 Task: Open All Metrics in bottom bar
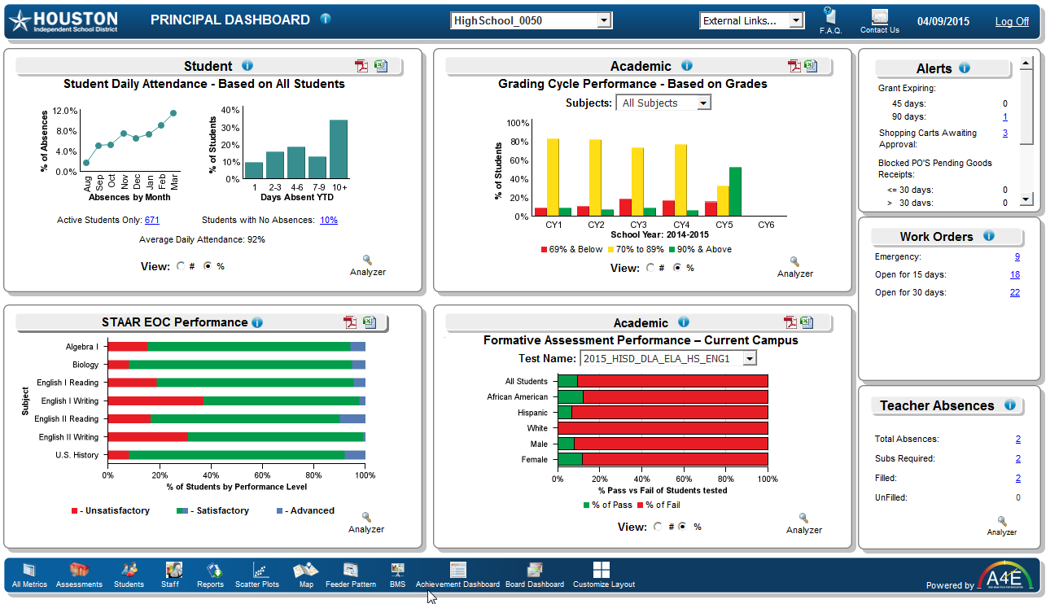click(x=29, y=576)
